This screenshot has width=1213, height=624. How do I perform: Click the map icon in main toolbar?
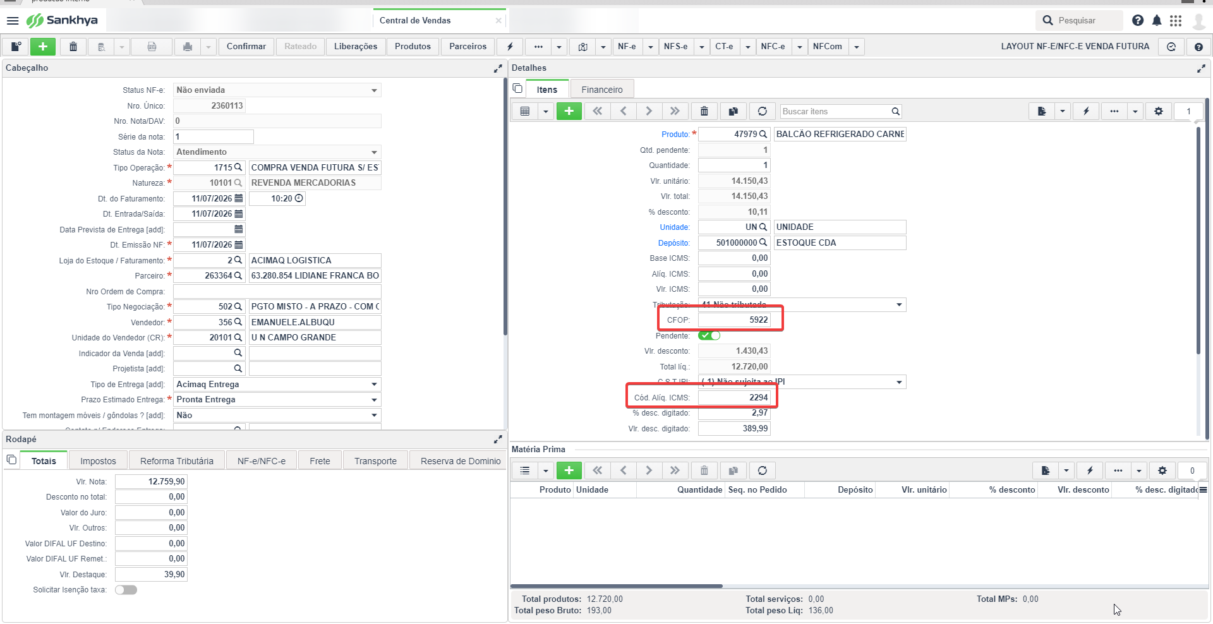pyautogui.click(x=582, y=47)
